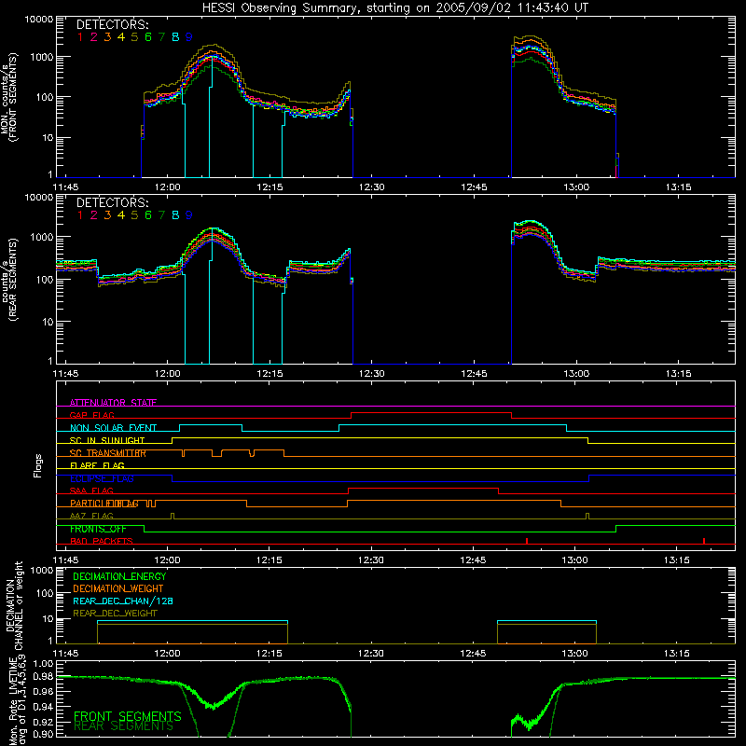
Task: Click the HESSI Observing Summary title text
Action: [394, 7]
